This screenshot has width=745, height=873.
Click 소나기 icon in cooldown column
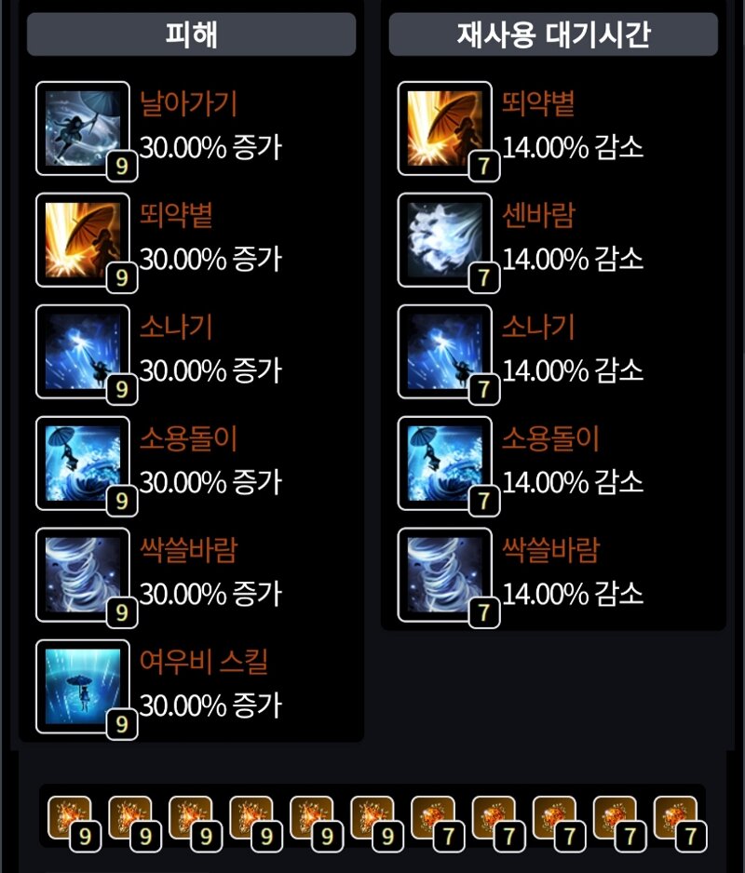444,351
